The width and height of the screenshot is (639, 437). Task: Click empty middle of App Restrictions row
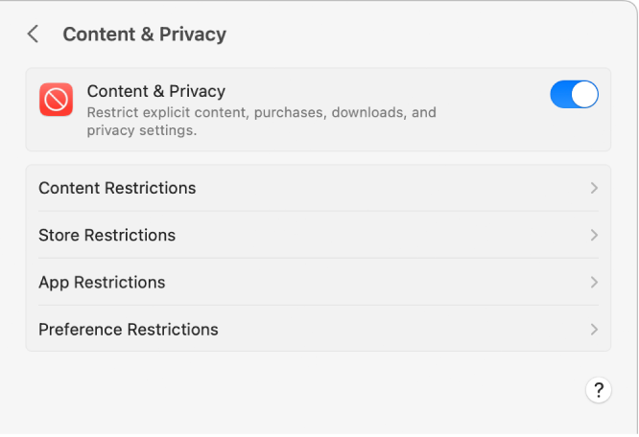(x=384, y=283)
